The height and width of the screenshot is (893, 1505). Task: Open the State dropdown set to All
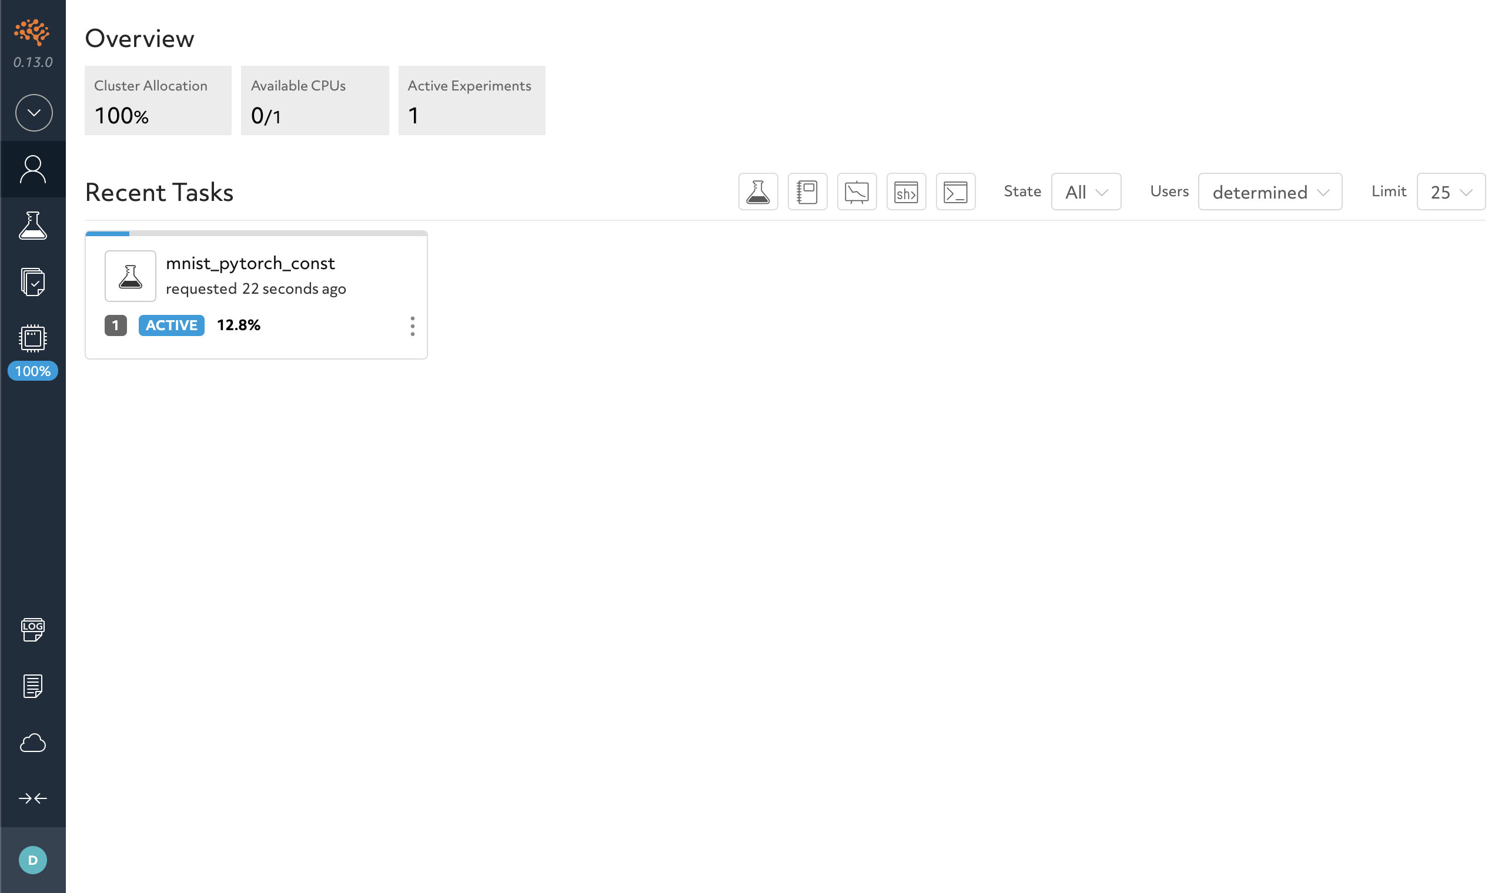(x=1086, y=192)
